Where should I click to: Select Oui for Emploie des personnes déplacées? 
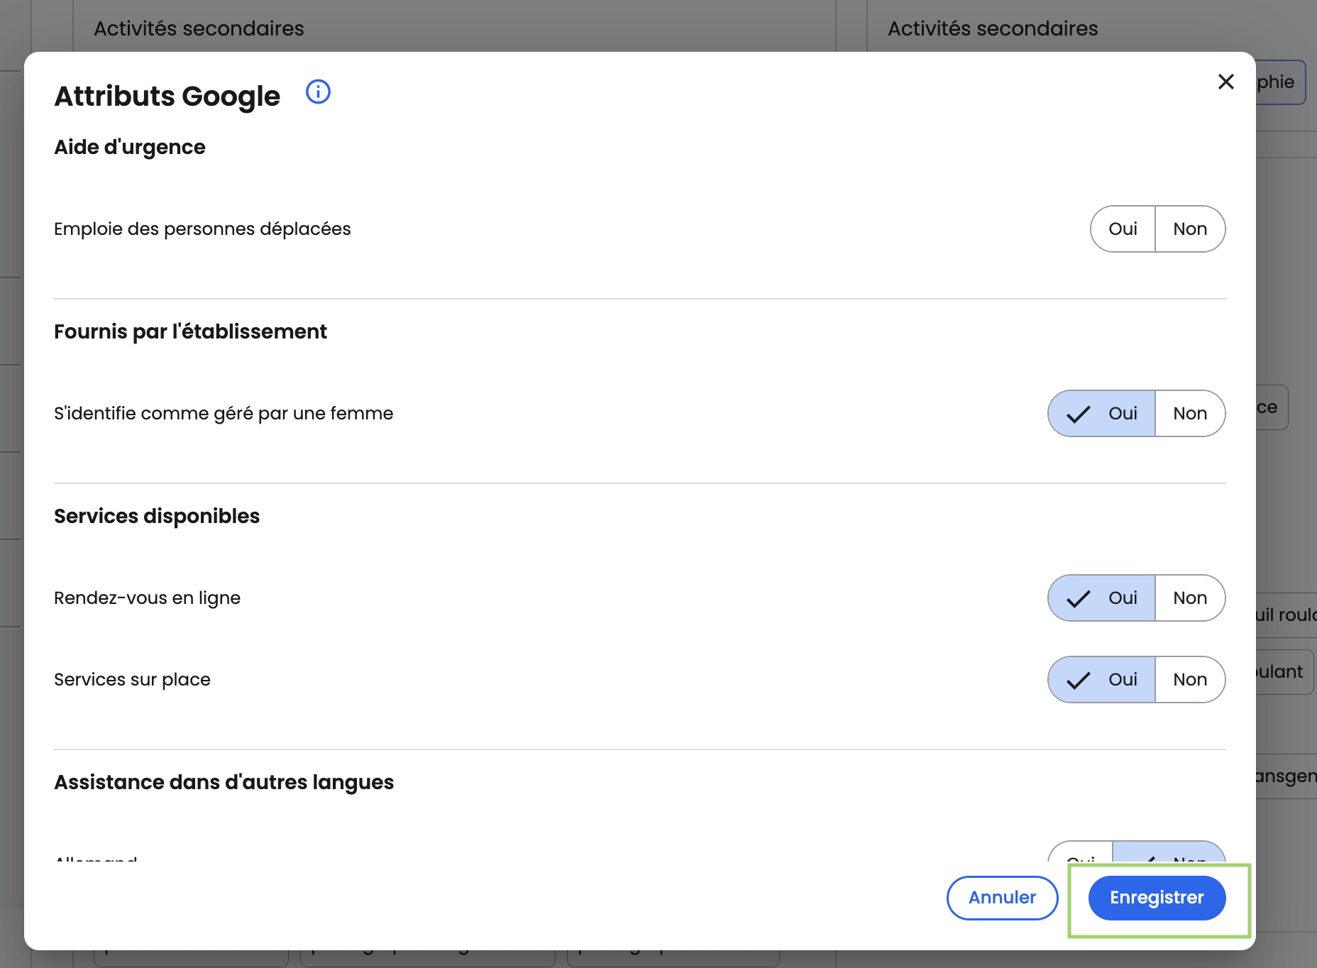tap(1123, 229)
